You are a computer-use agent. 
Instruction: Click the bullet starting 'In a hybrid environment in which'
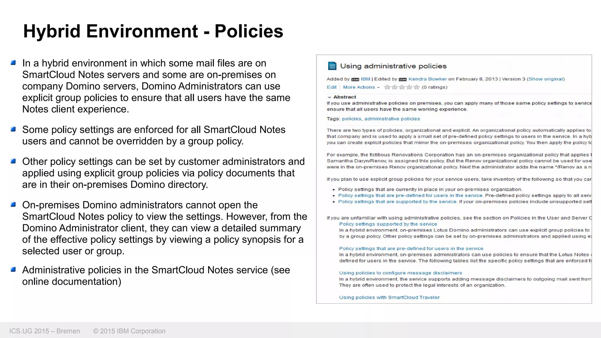click(156, 86)
